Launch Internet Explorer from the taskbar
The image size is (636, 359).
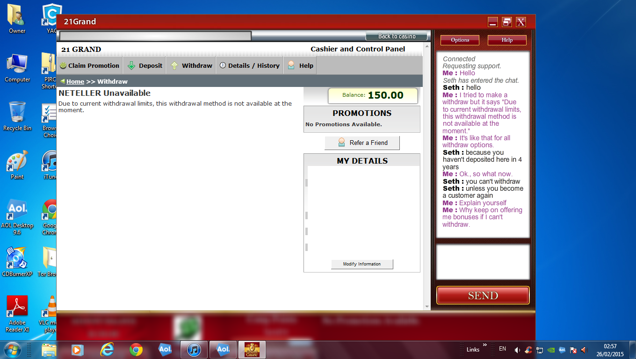click(x=107, y=350)
